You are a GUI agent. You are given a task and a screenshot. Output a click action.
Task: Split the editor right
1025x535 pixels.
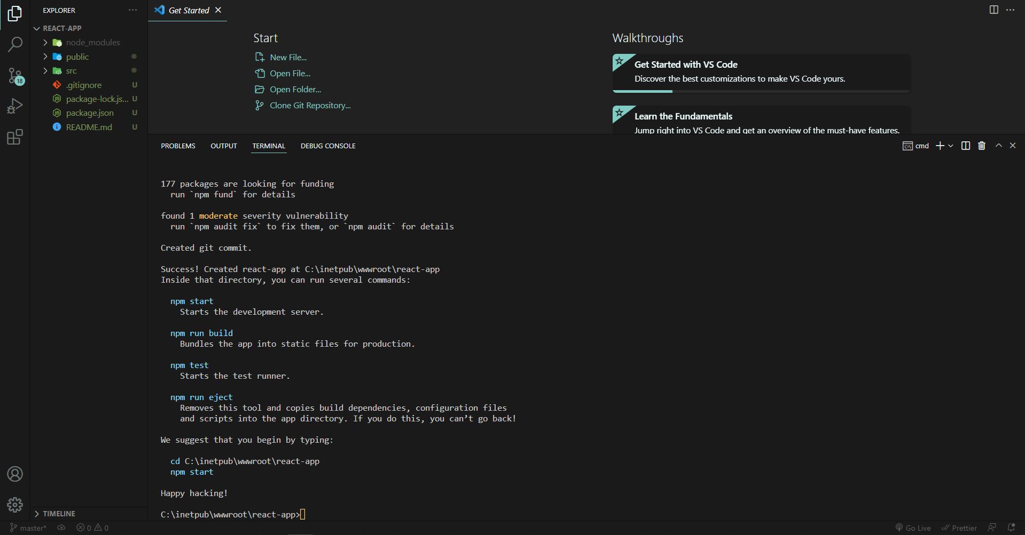pos(993,10)
